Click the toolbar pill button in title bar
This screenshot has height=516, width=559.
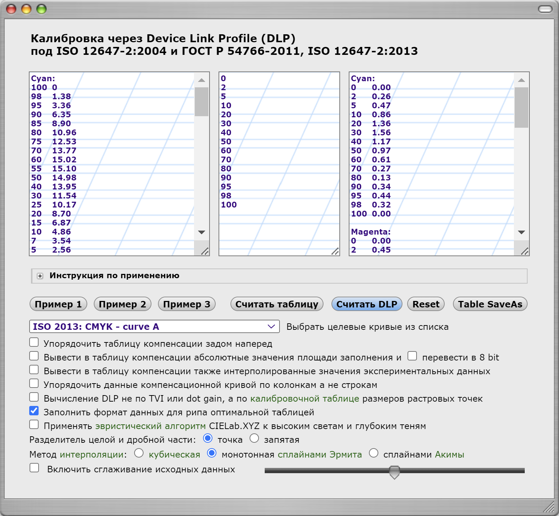pos(545,9)
